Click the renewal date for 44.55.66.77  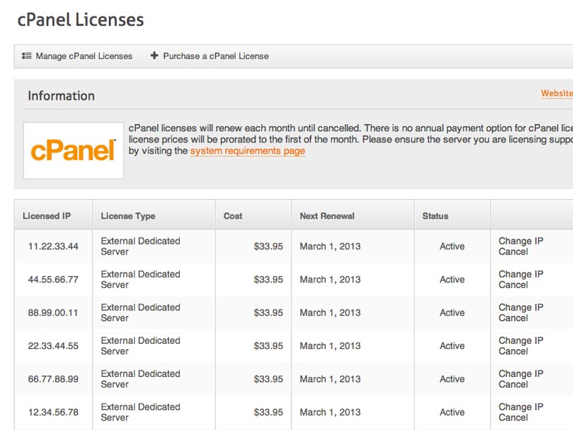click(x=330, y=279)
